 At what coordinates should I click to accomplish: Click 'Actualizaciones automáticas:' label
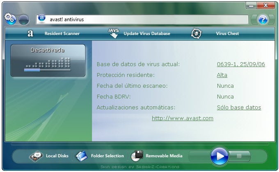136,107
